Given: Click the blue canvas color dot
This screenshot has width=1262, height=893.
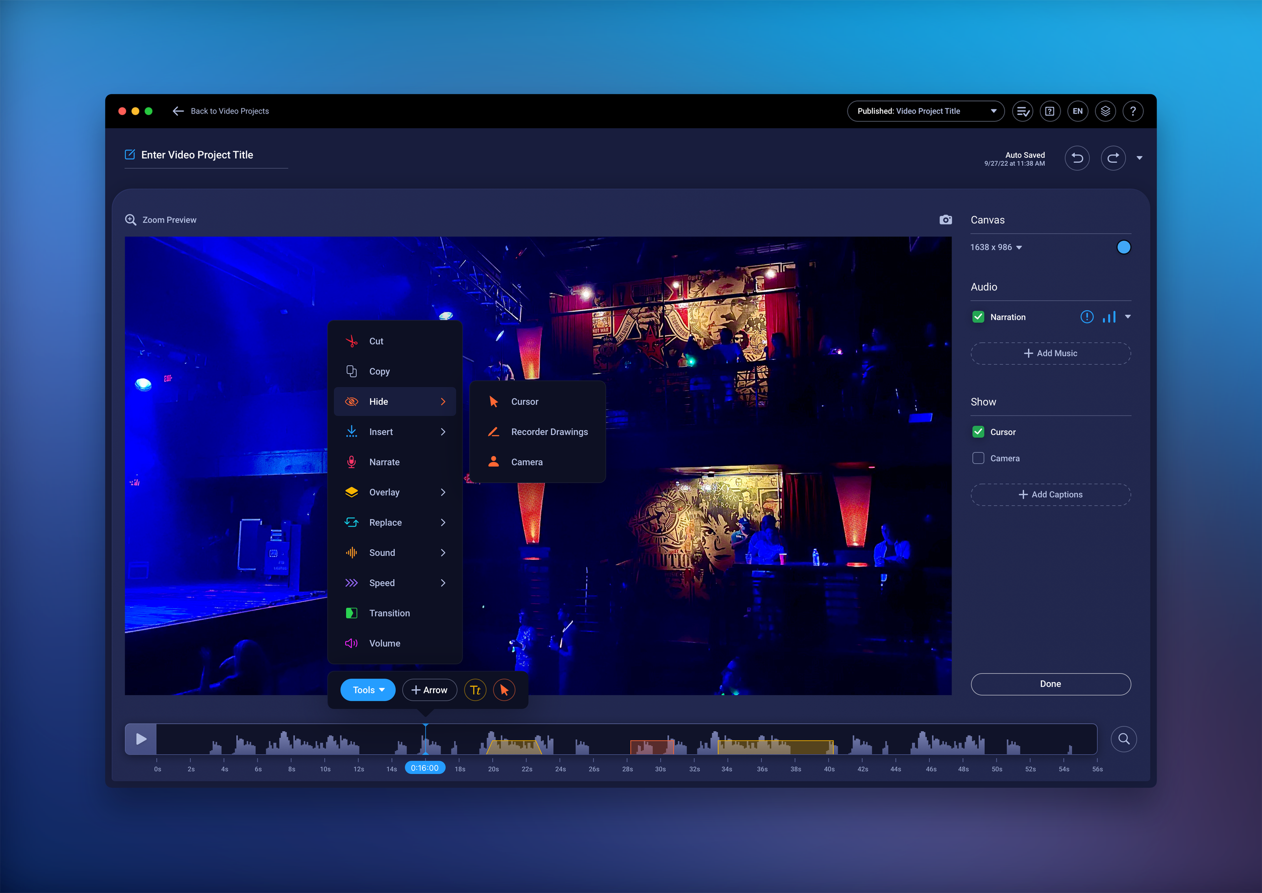Looking at the screenshot, I should click(x=1123, y=247).
